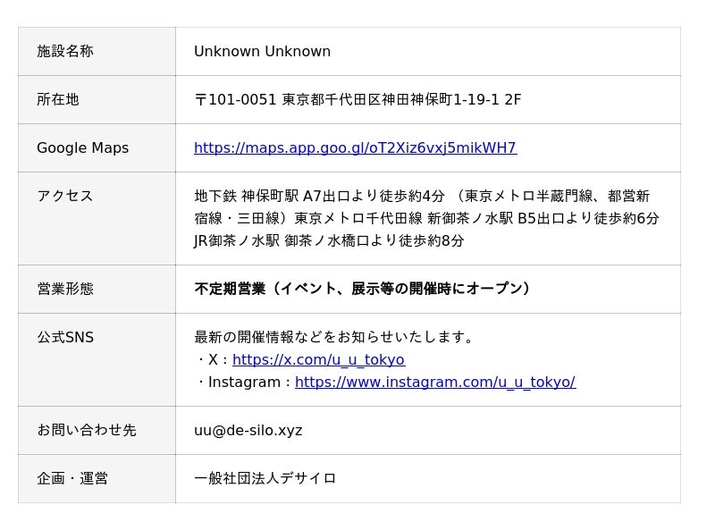The width and height of the screenshot is (715, 530).
Task: Open the Instagram u_u_tokyo link
Action: pos(434,383)
